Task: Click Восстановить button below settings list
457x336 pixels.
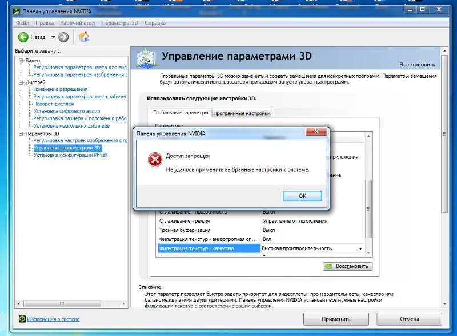Action: tap(347, 266)
